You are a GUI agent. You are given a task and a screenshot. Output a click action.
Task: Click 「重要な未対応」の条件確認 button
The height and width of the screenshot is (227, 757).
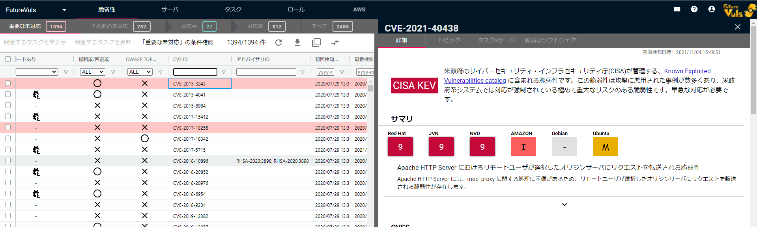(177, 42)
